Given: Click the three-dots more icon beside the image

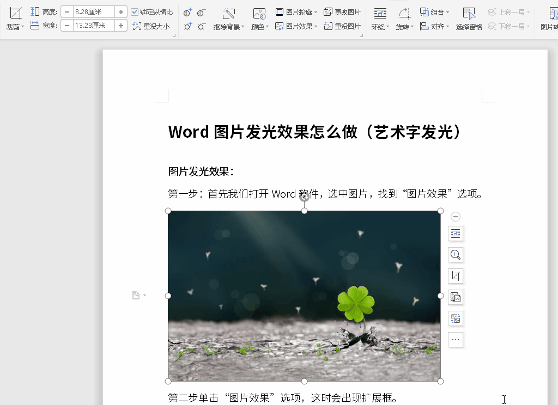Looking at the screenshot, I should 456,340.
